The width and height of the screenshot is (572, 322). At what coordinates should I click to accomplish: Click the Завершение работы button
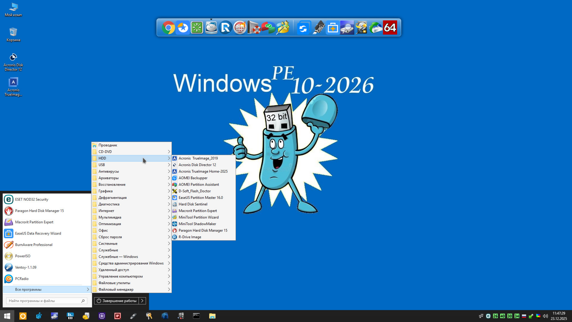tap(116, 301)
